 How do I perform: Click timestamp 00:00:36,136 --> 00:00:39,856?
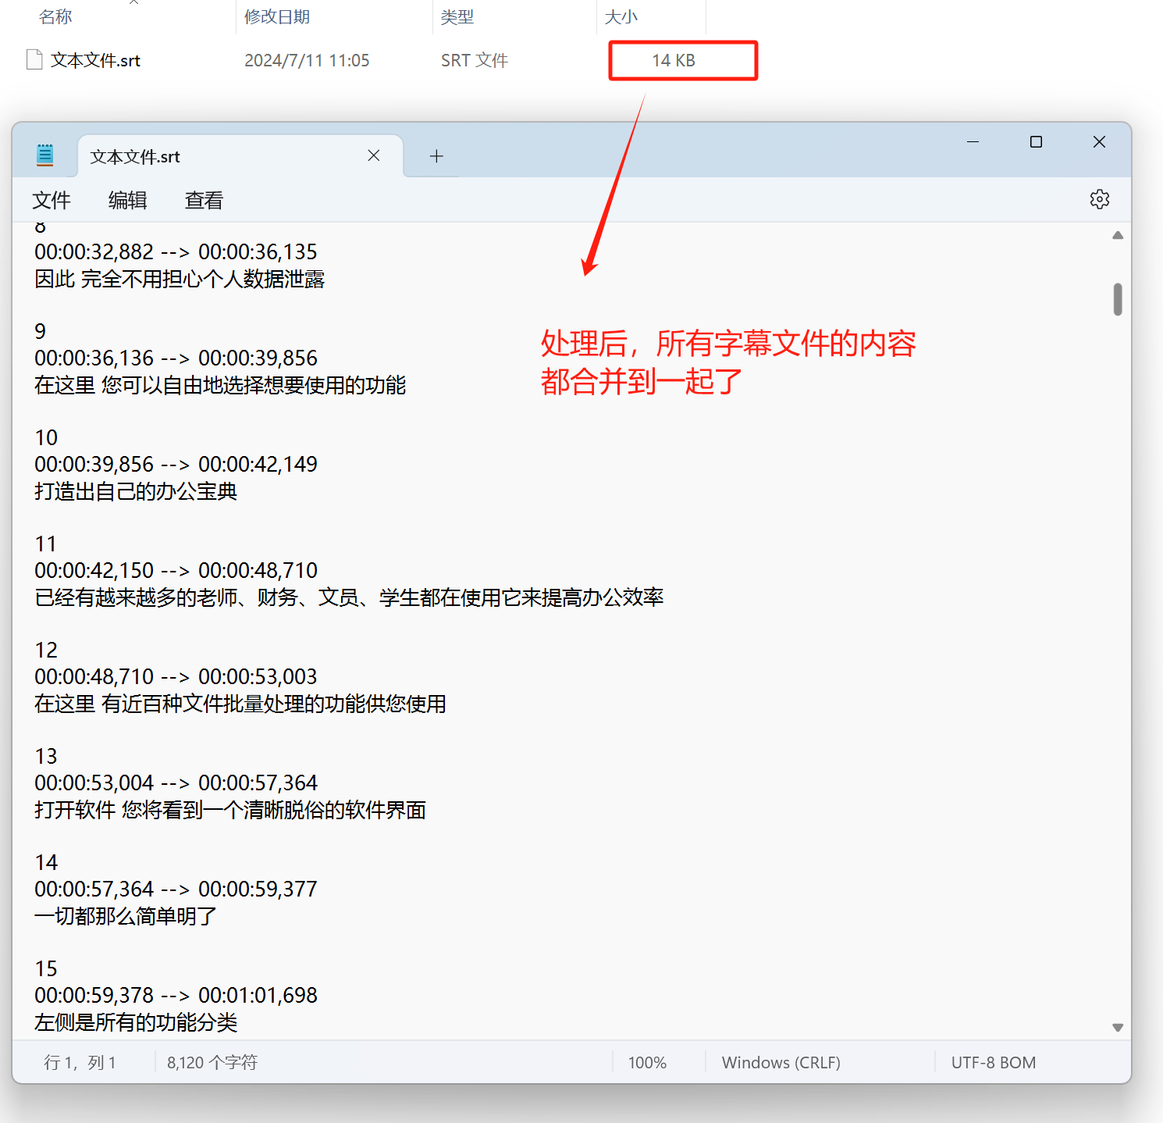[176, 358]
